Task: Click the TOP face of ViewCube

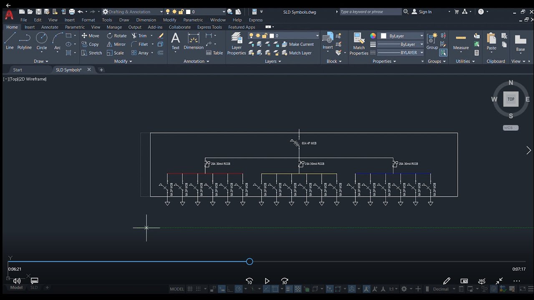Action: click(x=511, y=99)
